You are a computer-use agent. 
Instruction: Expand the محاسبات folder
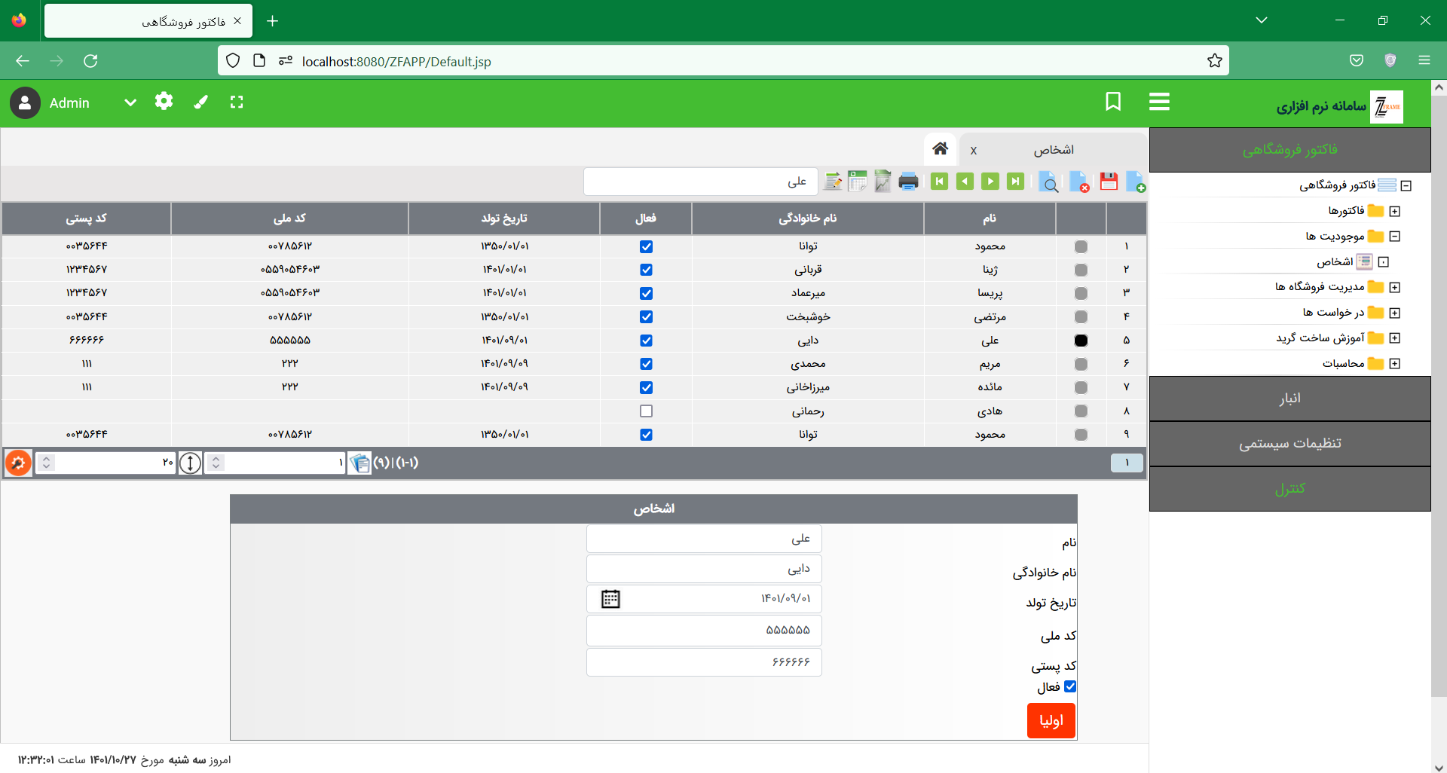click(1394, 363)
